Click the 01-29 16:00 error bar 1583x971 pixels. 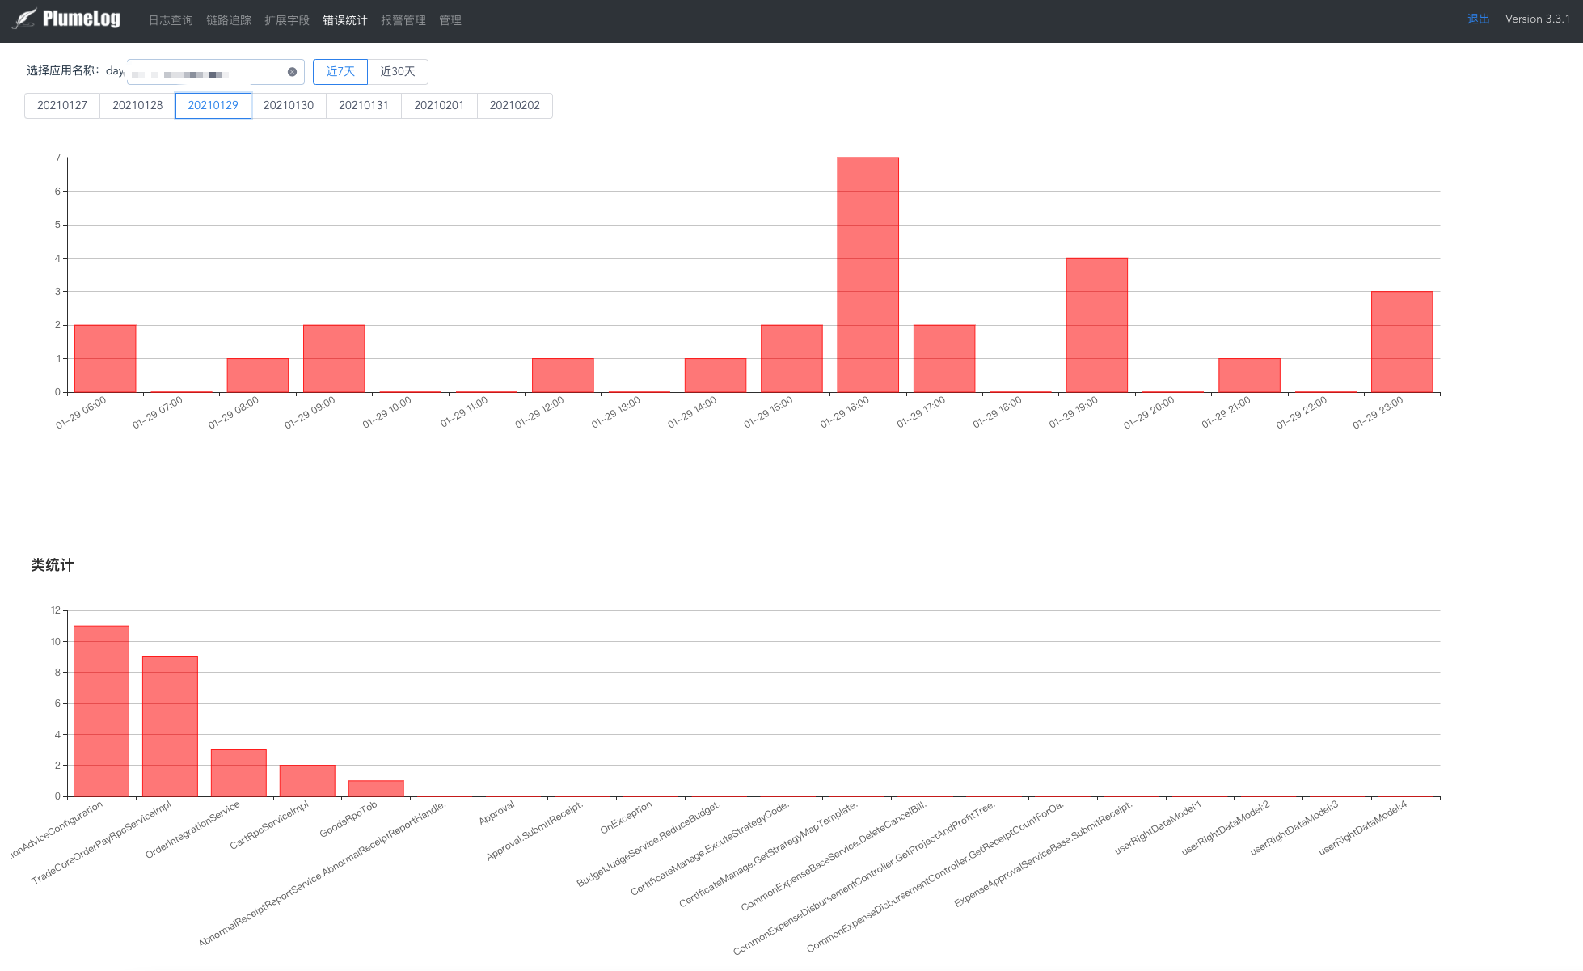(x=867, y=275)
